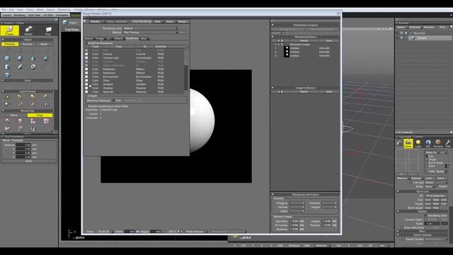Screen dimensions: 453x255
Task: Open the BG background panel icon
Action: pyautogui.click(x=428, y=143)
